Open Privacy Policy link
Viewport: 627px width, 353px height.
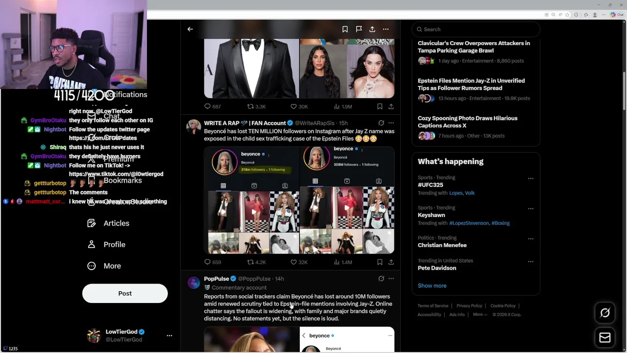[x=469, y=306]
